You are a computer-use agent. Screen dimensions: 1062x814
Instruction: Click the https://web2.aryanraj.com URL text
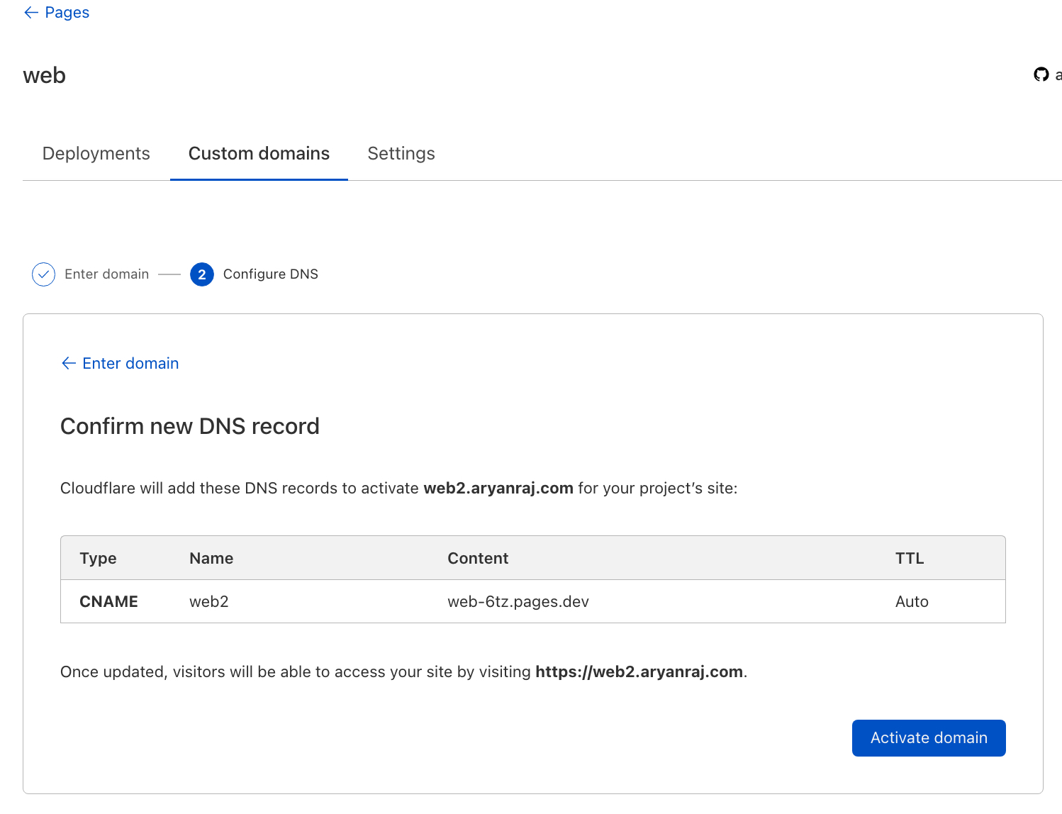coord(639,672)
